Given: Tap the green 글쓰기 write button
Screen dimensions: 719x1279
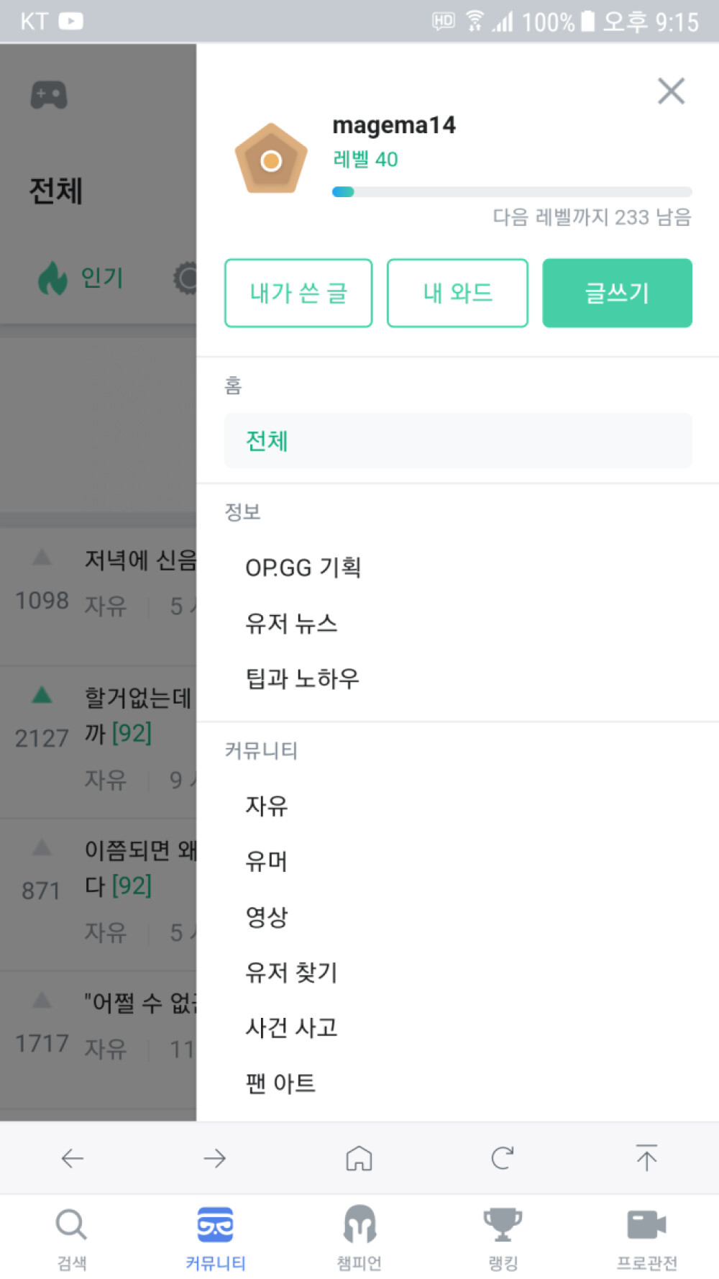Looking at the screenshot, I should (x=617, y=293).
